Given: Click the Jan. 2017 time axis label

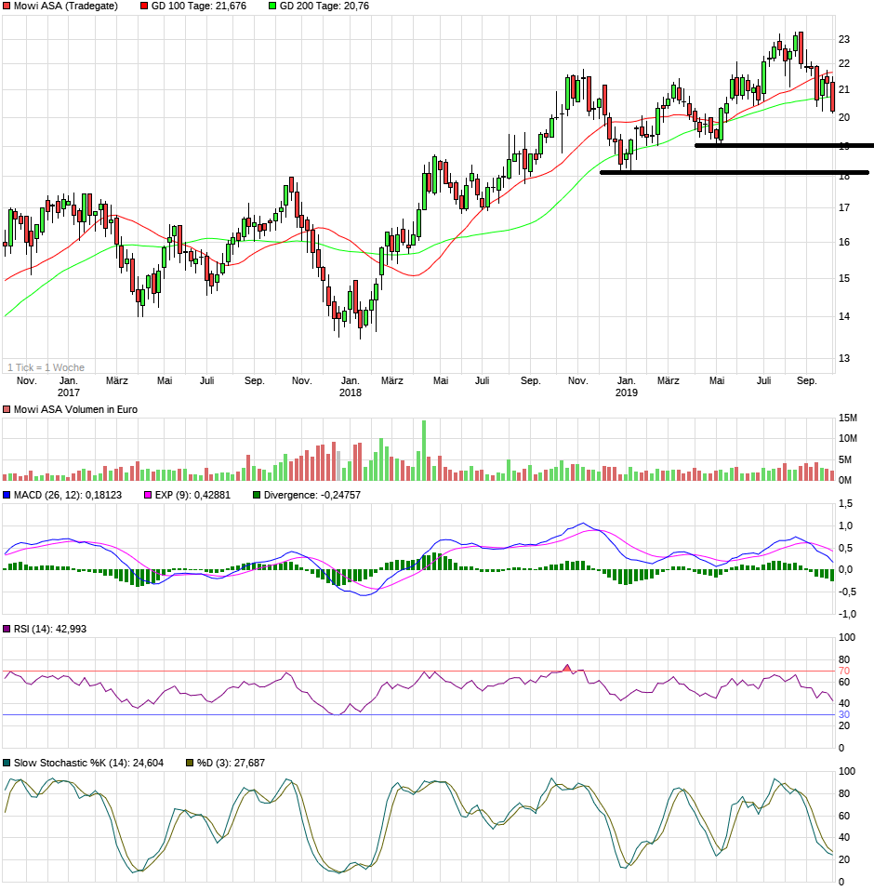Looking at the screenshot, I should pos(69,386).
